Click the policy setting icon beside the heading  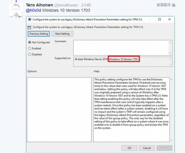coord(29,27)
